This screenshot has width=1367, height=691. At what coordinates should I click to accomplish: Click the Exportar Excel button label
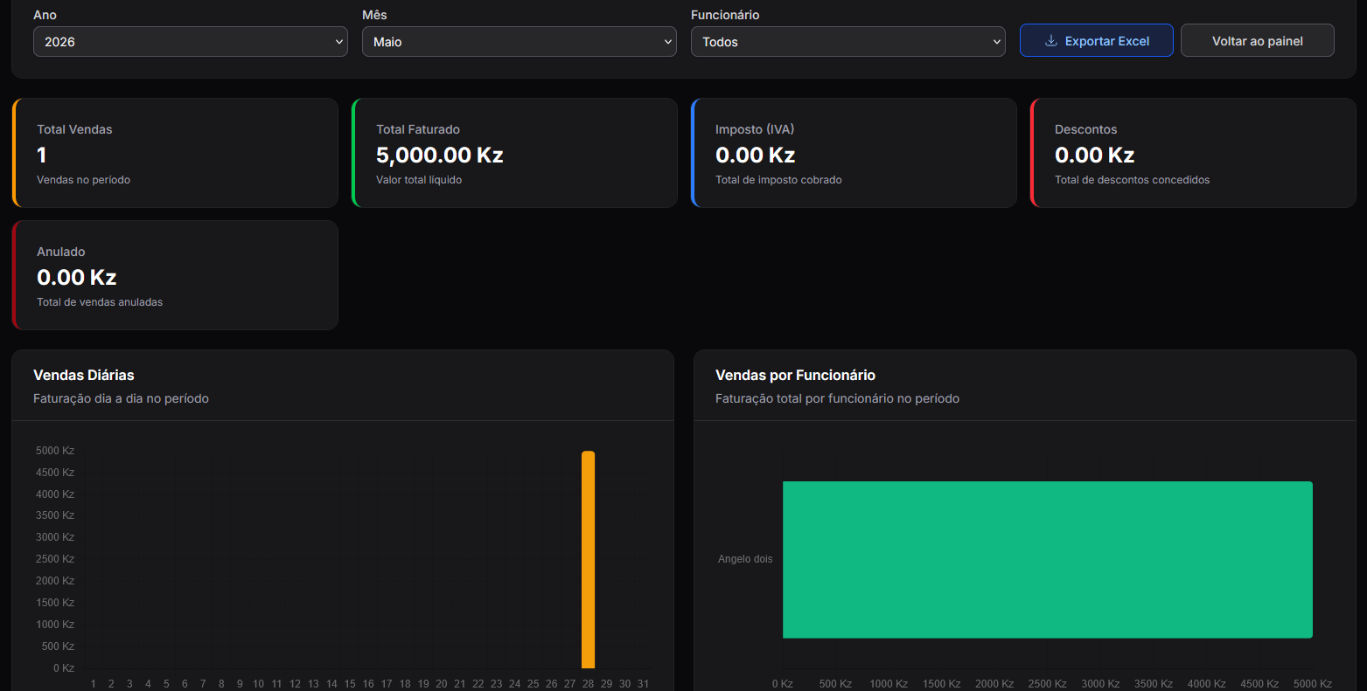[1107, 41]
